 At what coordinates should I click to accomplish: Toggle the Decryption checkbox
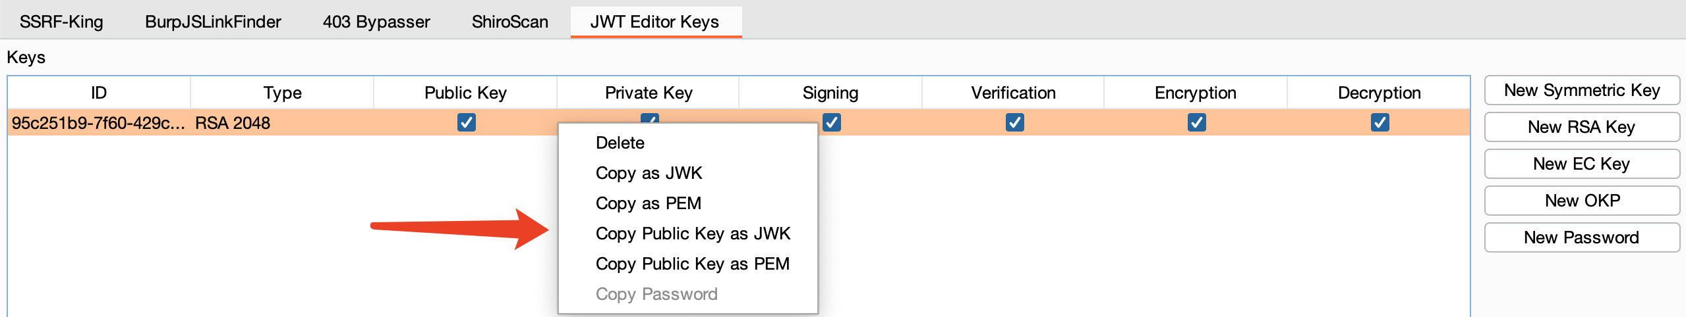pos(1380,123)
